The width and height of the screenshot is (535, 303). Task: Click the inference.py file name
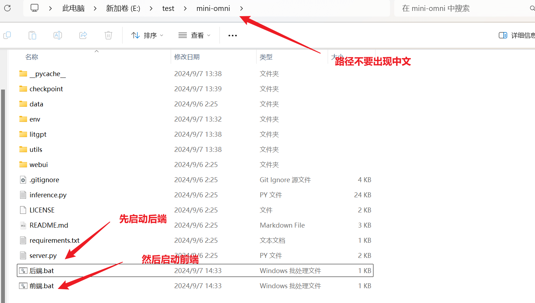48,195
